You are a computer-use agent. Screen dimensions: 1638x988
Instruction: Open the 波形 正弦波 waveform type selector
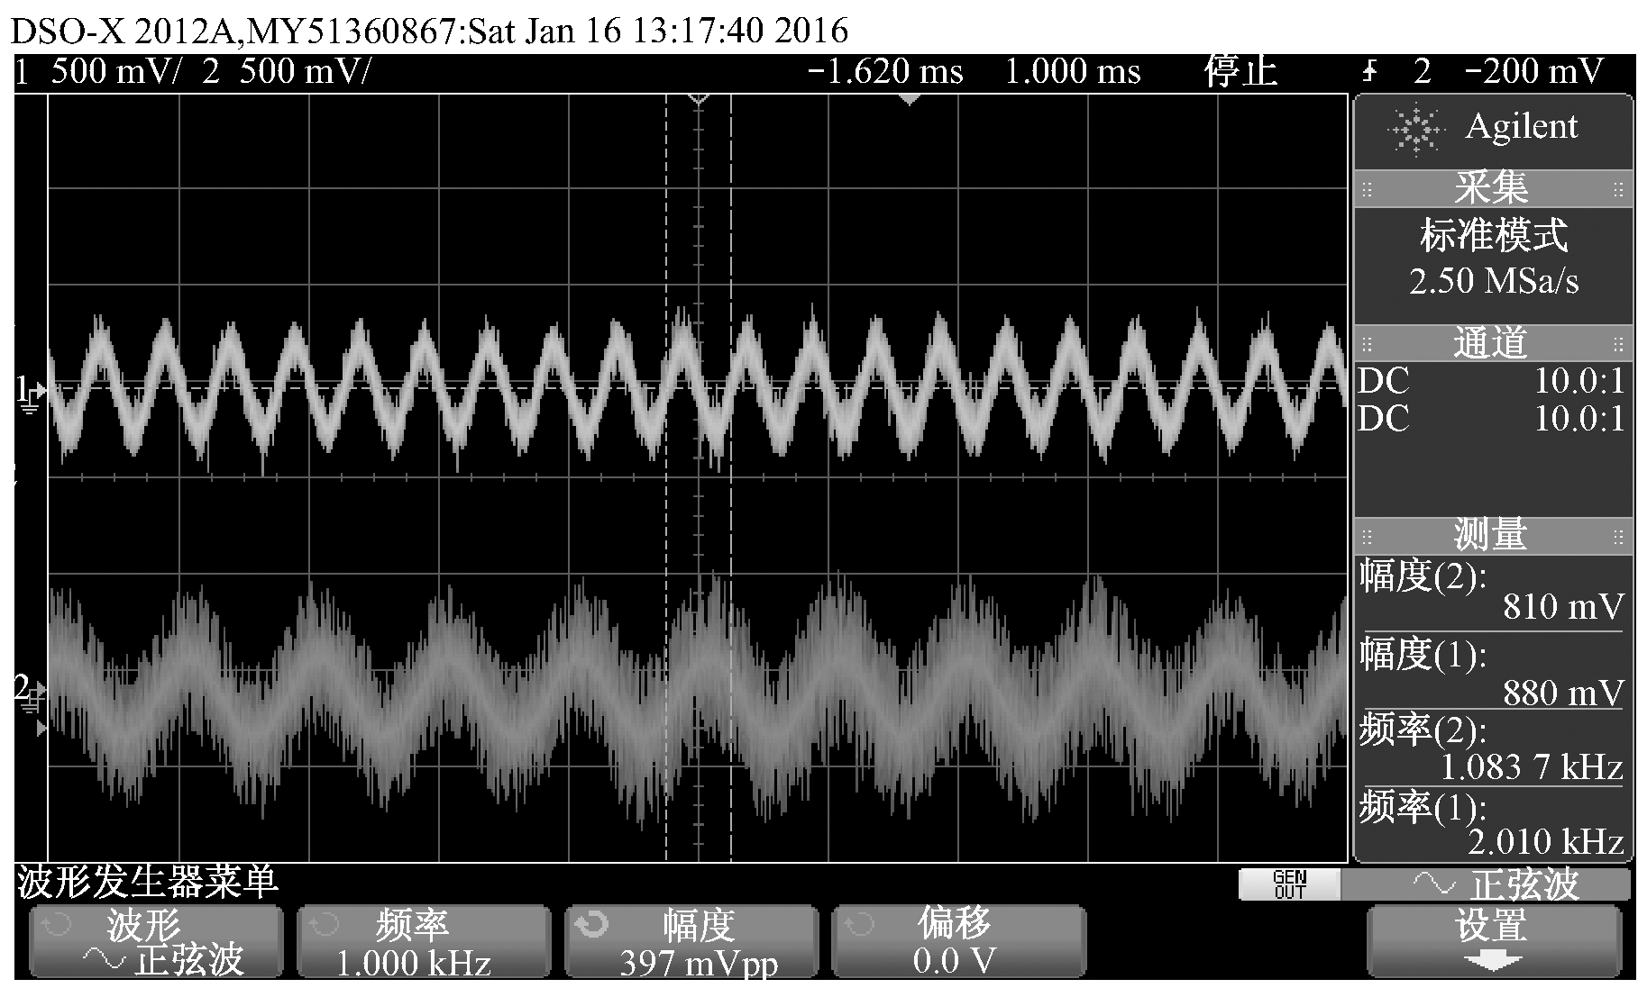point(155,942)
